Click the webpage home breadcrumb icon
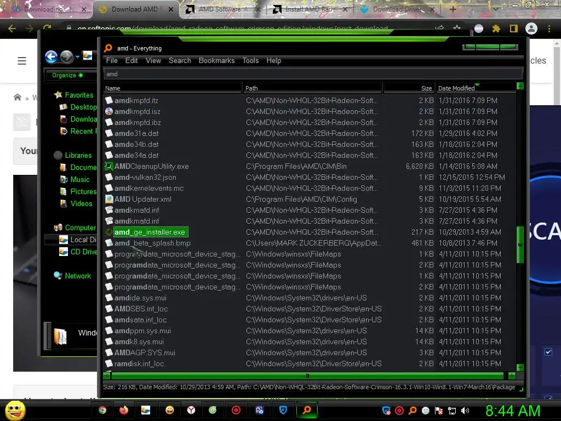 click(17, 98)
